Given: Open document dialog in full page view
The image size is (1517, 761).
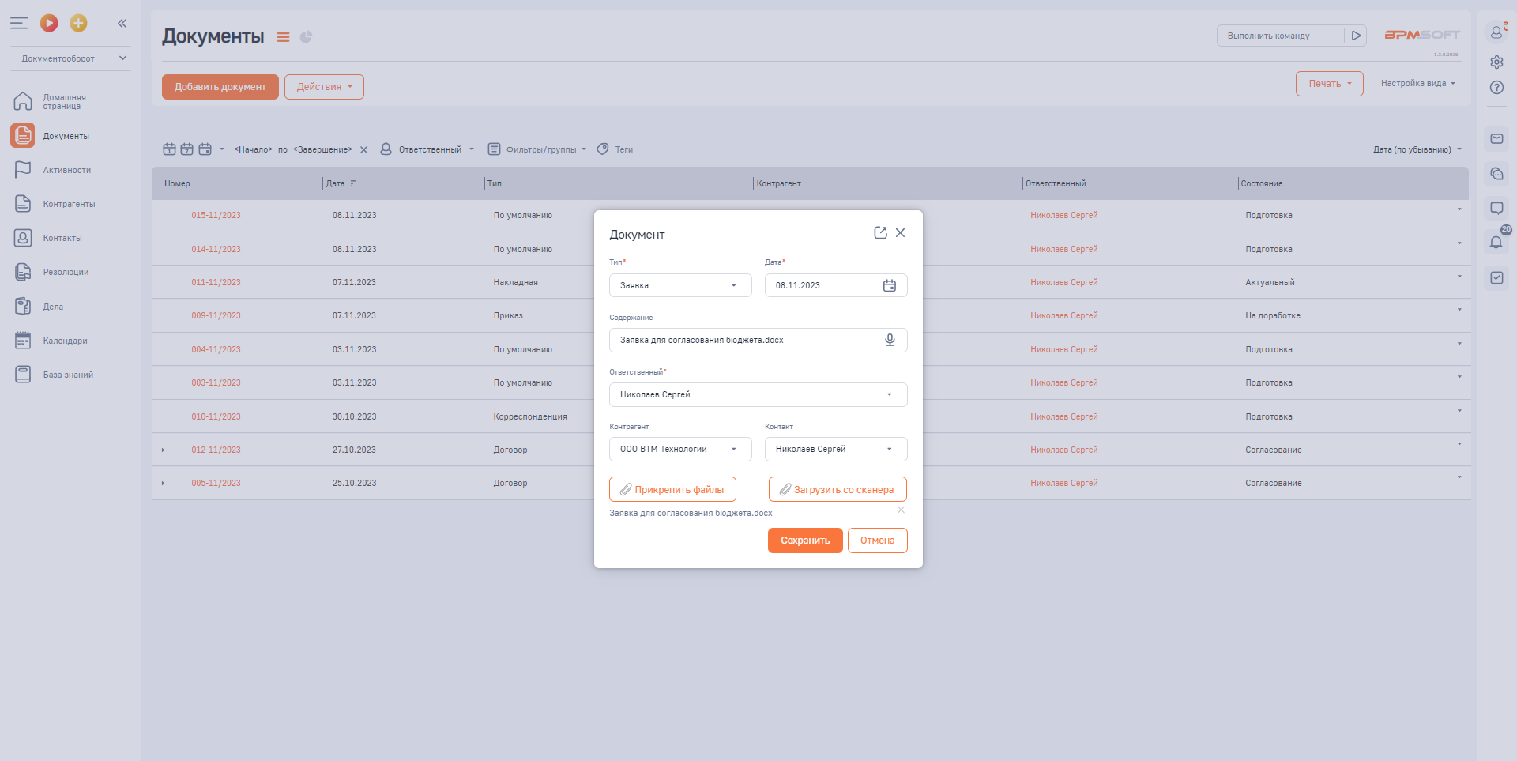Looking at the screenshot, I should pyautogui.click(x=880, y=233).
